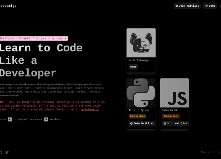Click plus icon on JS Join Waitlist
221x159 pixels.
click(x=165, y=123)
